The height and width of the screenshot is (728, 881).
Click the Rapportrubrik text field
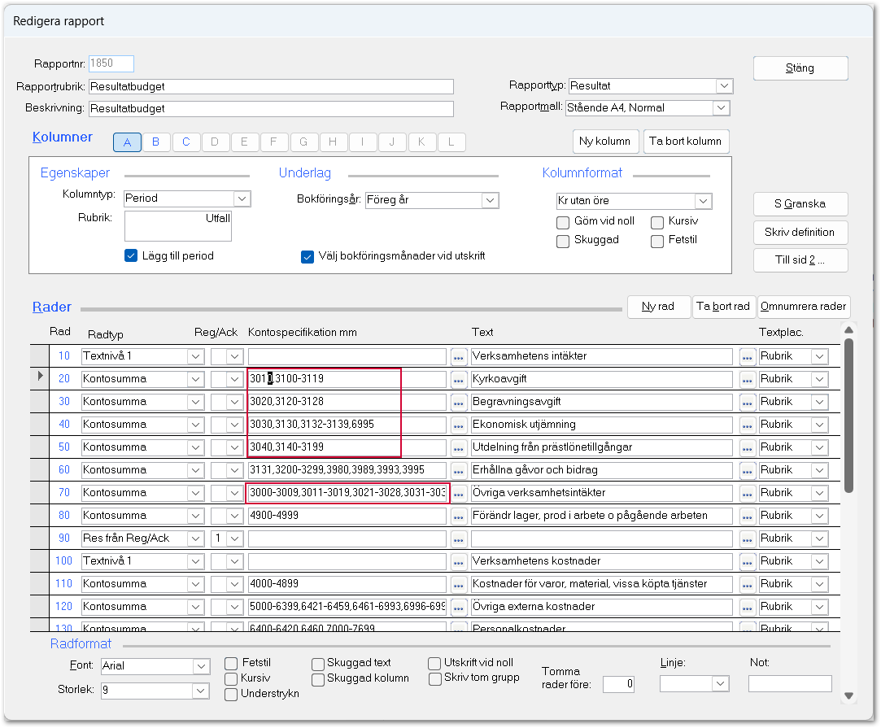270,87
